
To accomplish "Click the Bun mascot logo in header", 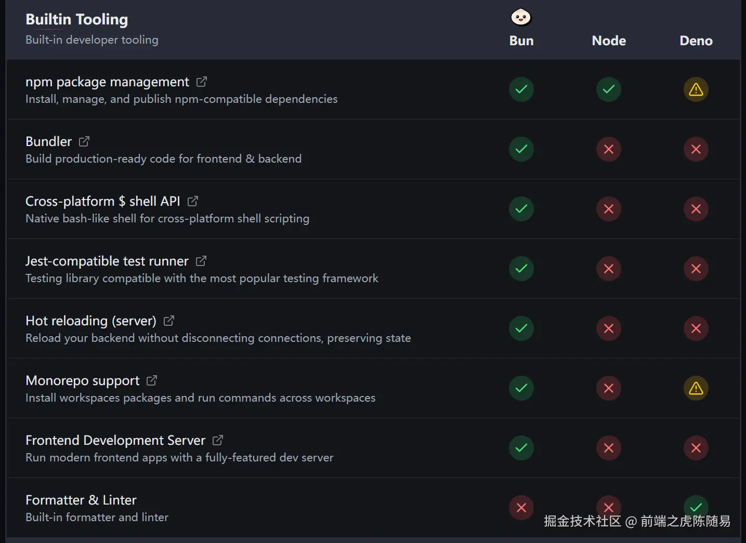I will [x=521, y=17].
